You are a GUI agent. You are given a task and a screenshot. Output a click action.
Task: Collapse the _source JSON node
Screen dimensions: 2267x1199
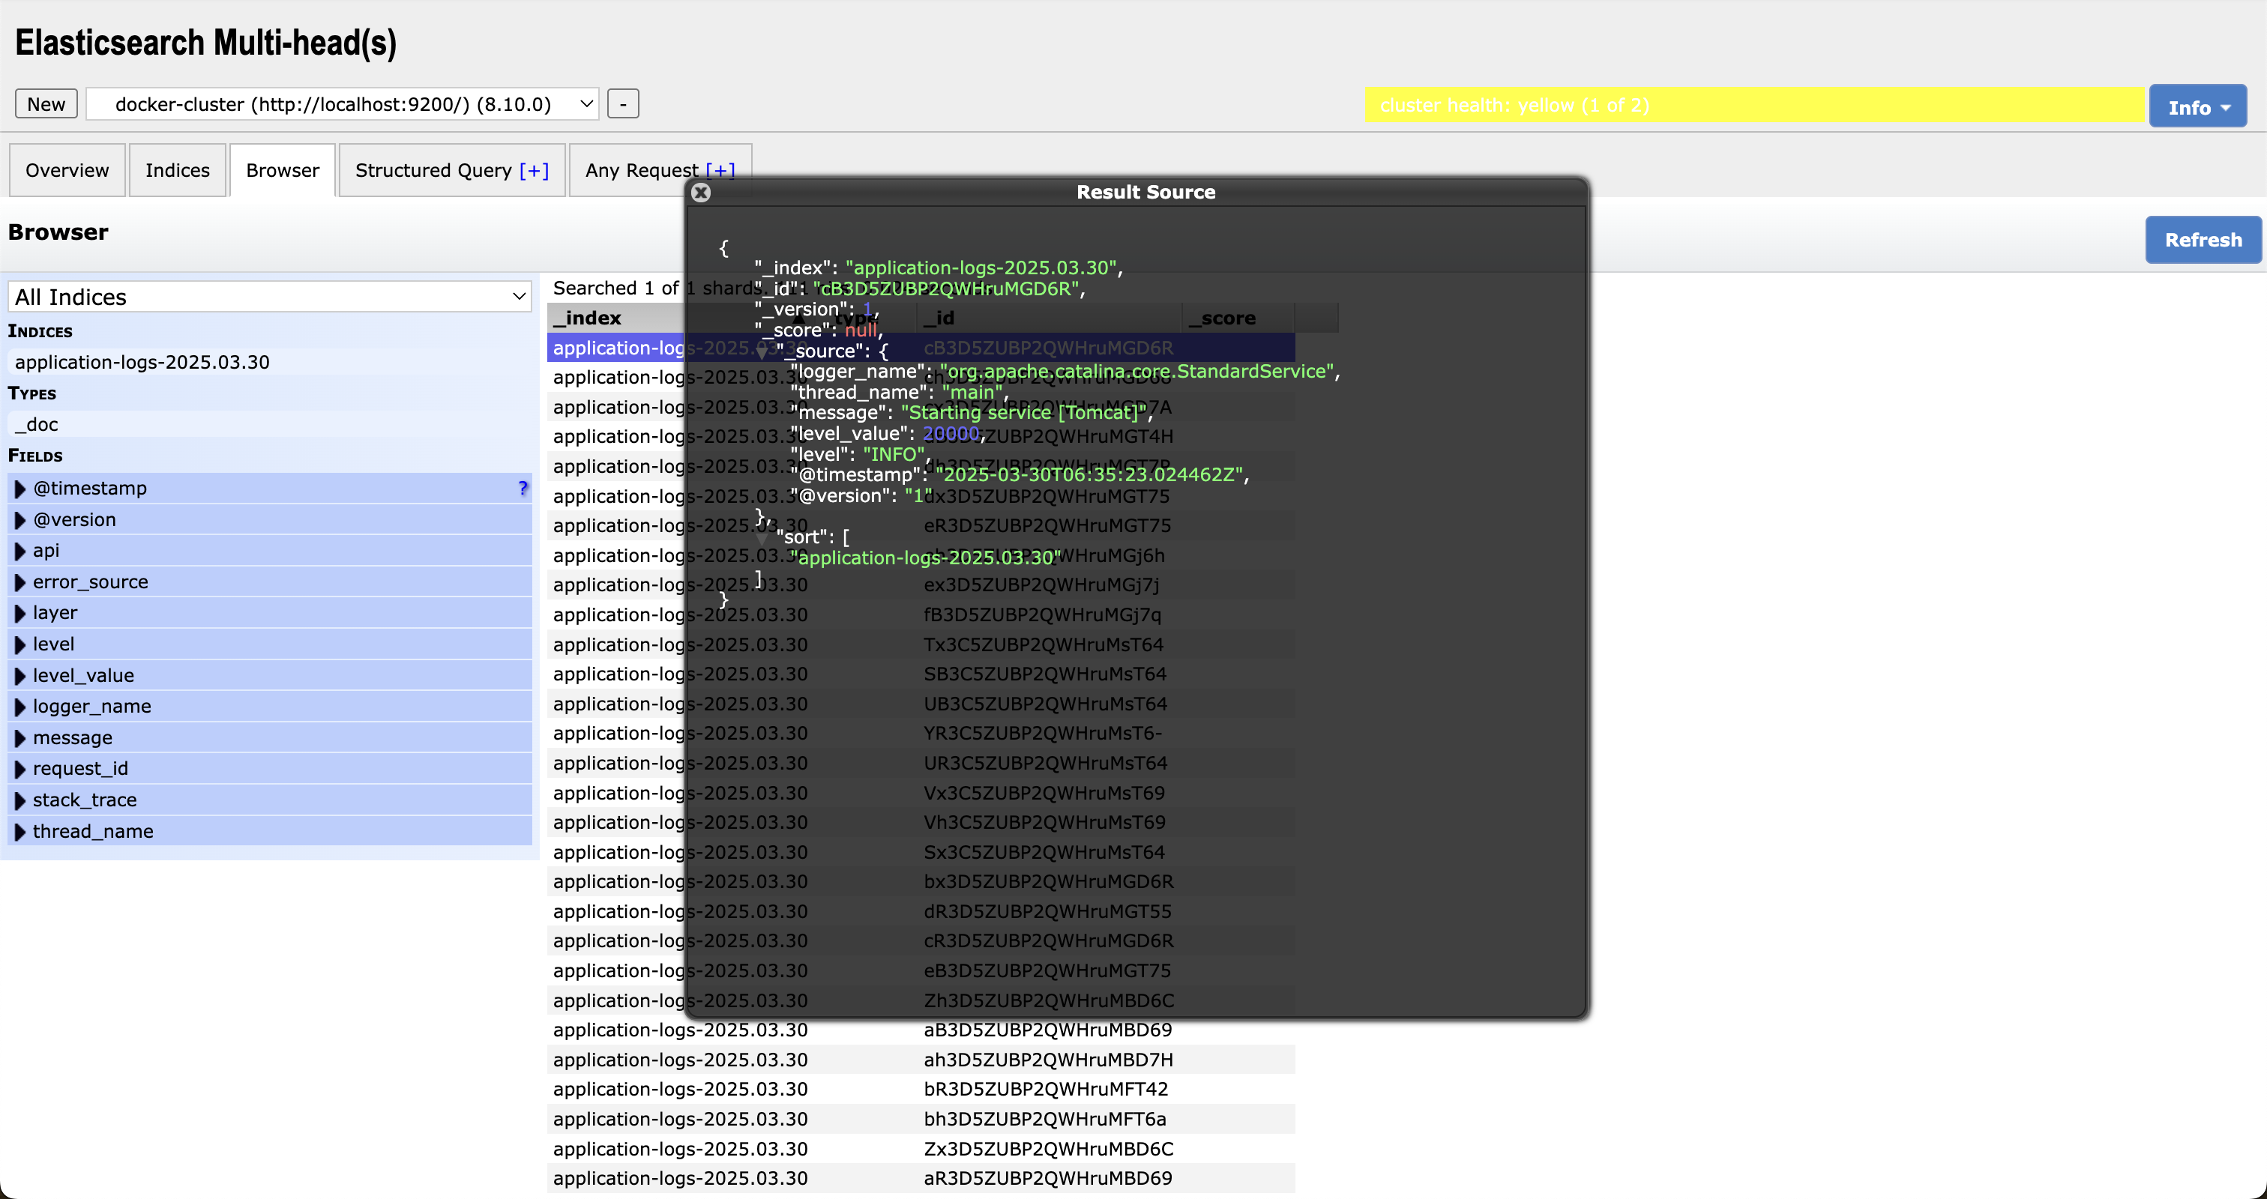tap(762, 352)
